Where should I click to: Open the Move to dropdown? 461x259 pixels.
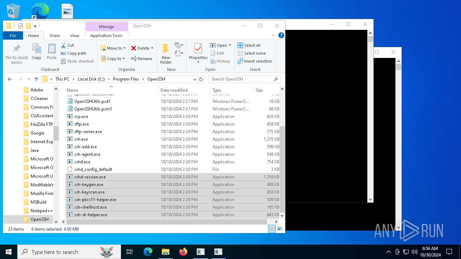pyautogui.click(x=113, y=48)
